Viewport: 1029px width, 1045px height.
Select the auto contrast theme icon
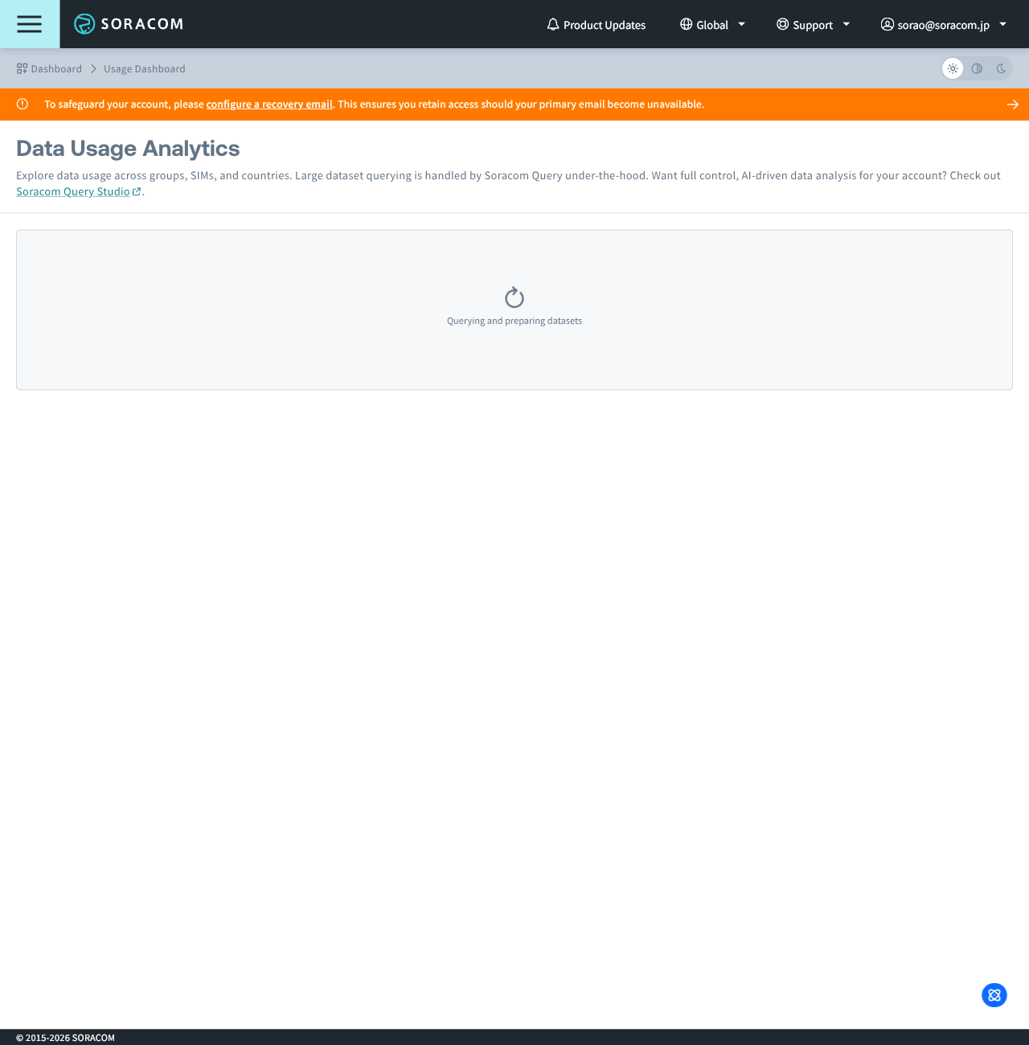(x=977, y=68)
